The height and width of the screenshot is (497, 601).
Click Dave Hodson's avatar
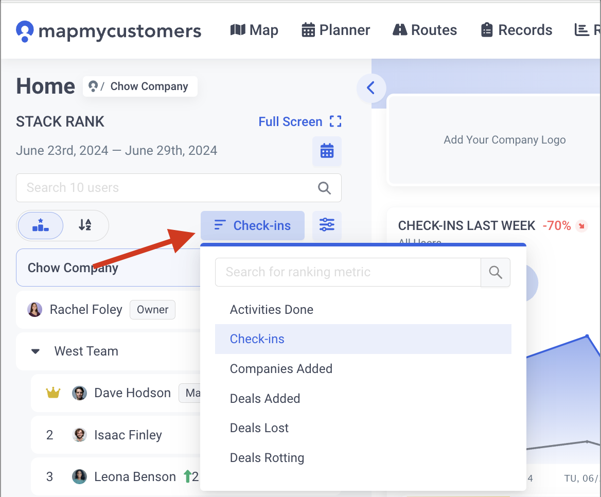[79, 393]
